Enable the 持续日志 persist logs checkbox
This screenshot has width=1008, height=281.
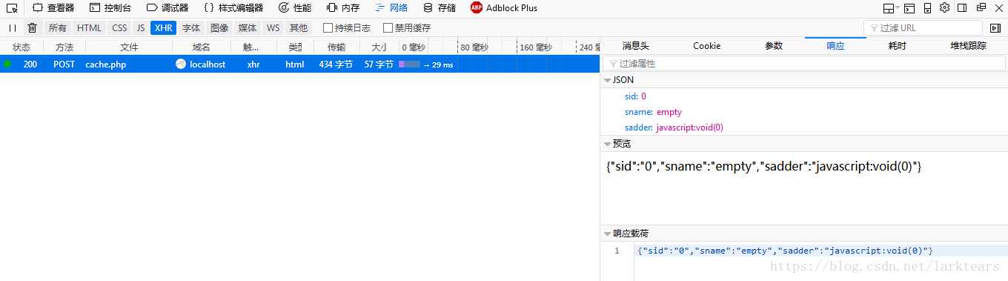[328, 28]
